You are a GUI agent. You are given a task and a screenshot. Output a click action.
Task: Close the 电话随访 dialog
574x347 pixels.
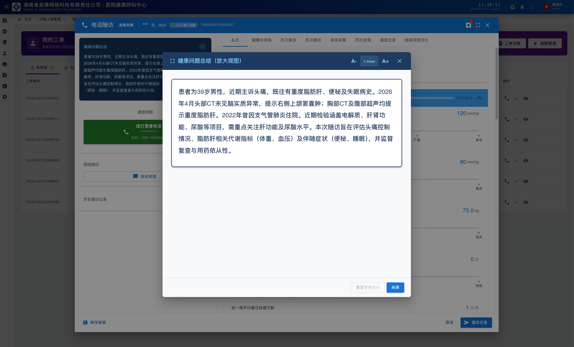point(487,25)
